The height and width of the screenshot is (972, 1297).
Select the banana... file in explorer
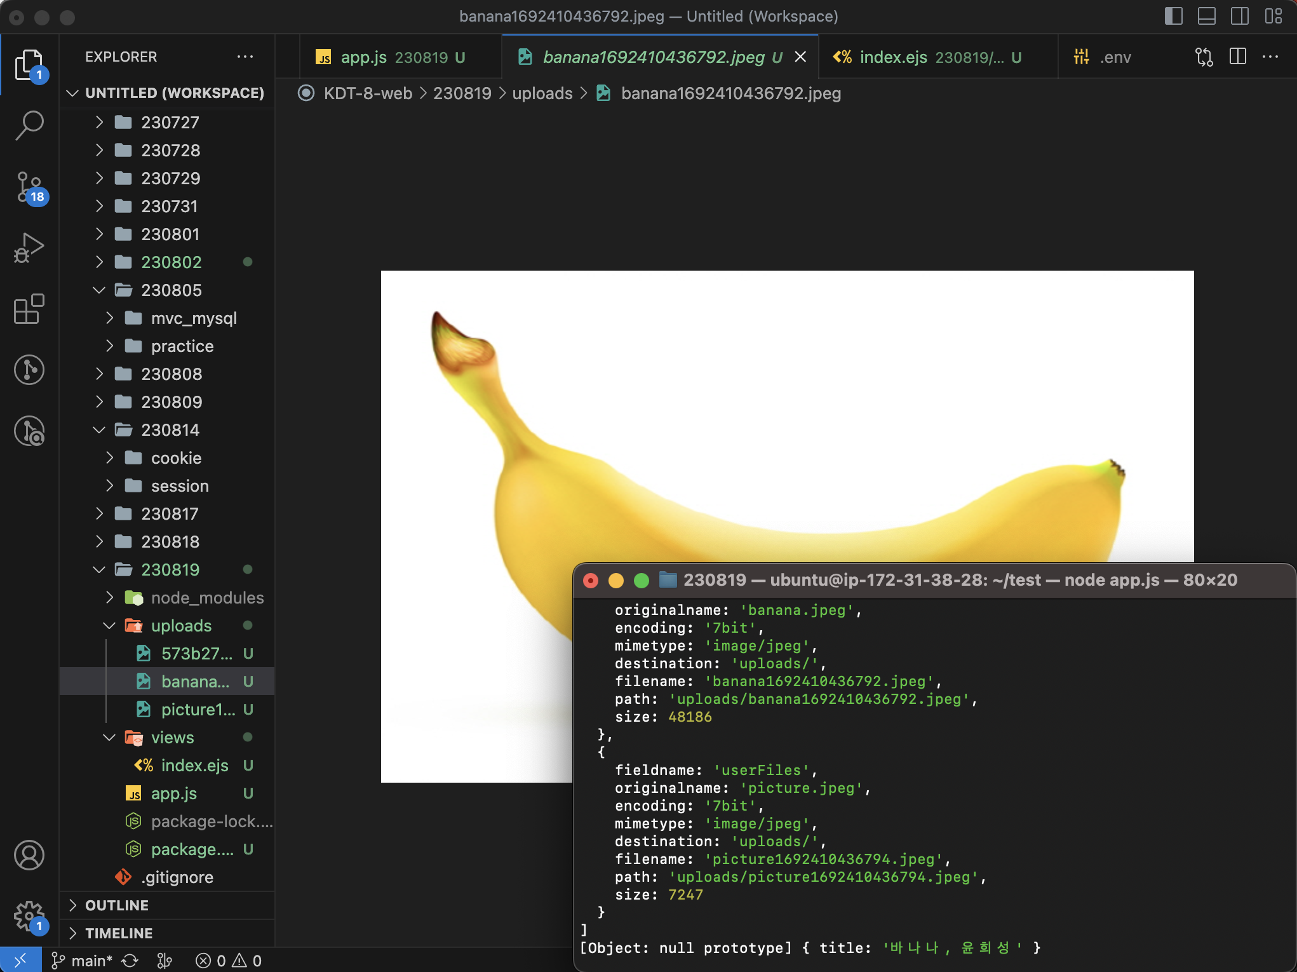pyautogui.click(x=167, y=681)
